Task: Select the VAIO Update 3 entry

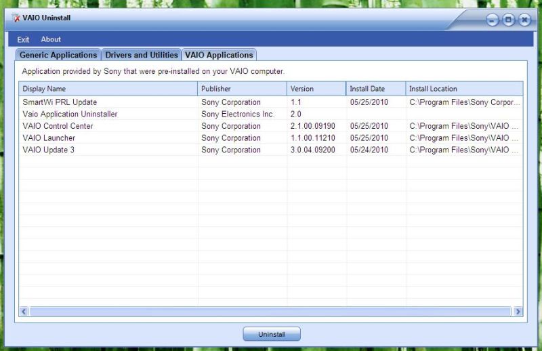Action: [x=270, y=150]
